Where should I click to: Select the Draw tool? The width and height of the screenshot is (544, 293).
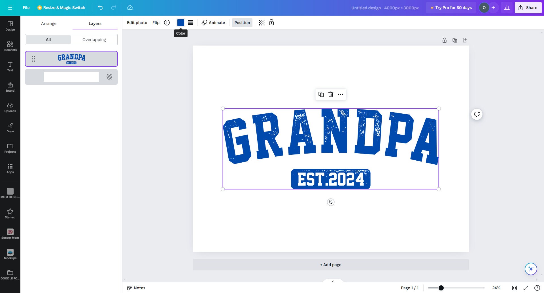tap(10, 128)
